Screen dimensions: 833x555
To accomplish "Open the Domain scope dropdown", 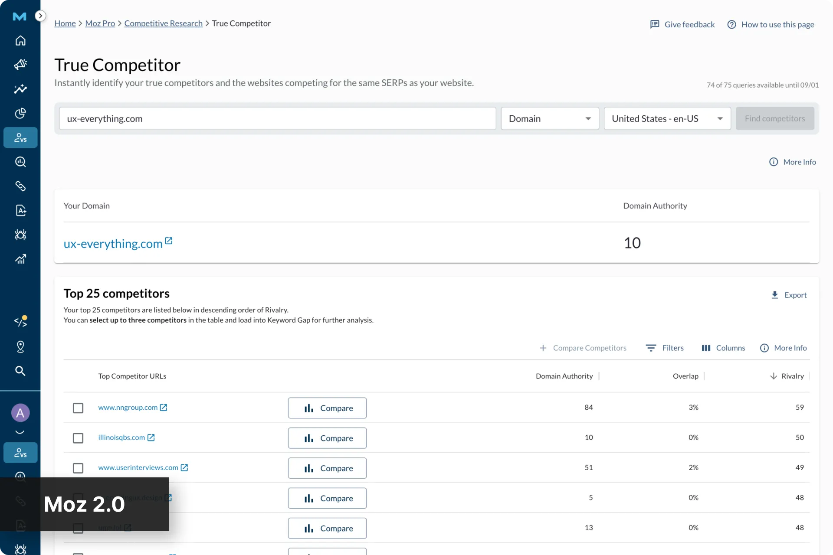I will [x=550, y=118].
